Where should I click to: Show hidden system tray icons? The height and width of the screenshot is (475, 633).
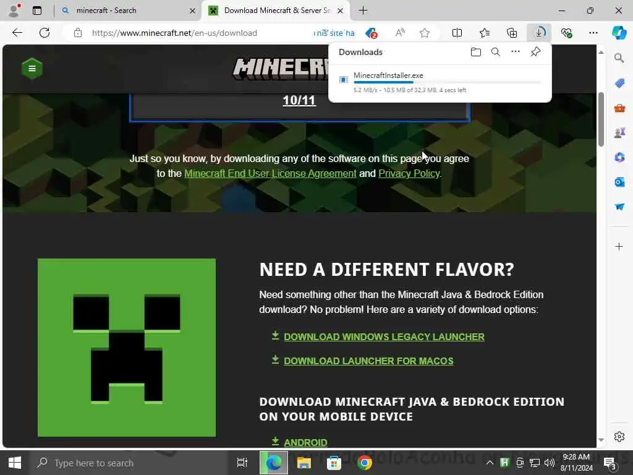[x=490, y=463]
